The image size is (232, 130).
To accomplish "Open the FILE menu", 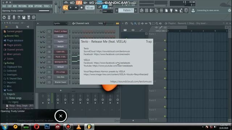I will tap(4, 6).
